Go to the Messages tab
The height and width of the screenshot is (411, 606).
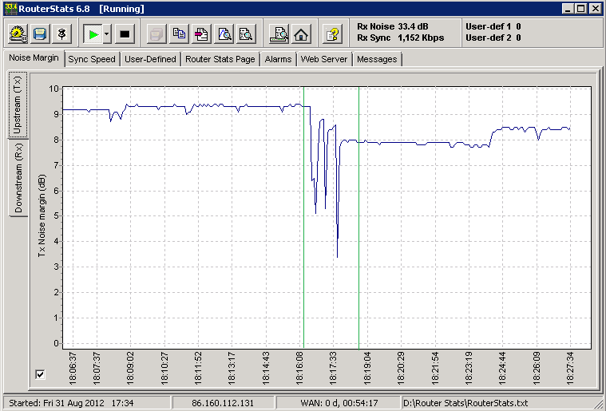point(376,59)
